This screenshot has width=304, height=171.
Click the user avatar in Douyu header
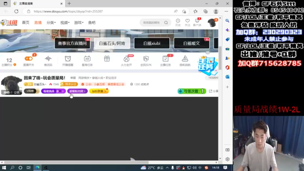tap(212, 23)
